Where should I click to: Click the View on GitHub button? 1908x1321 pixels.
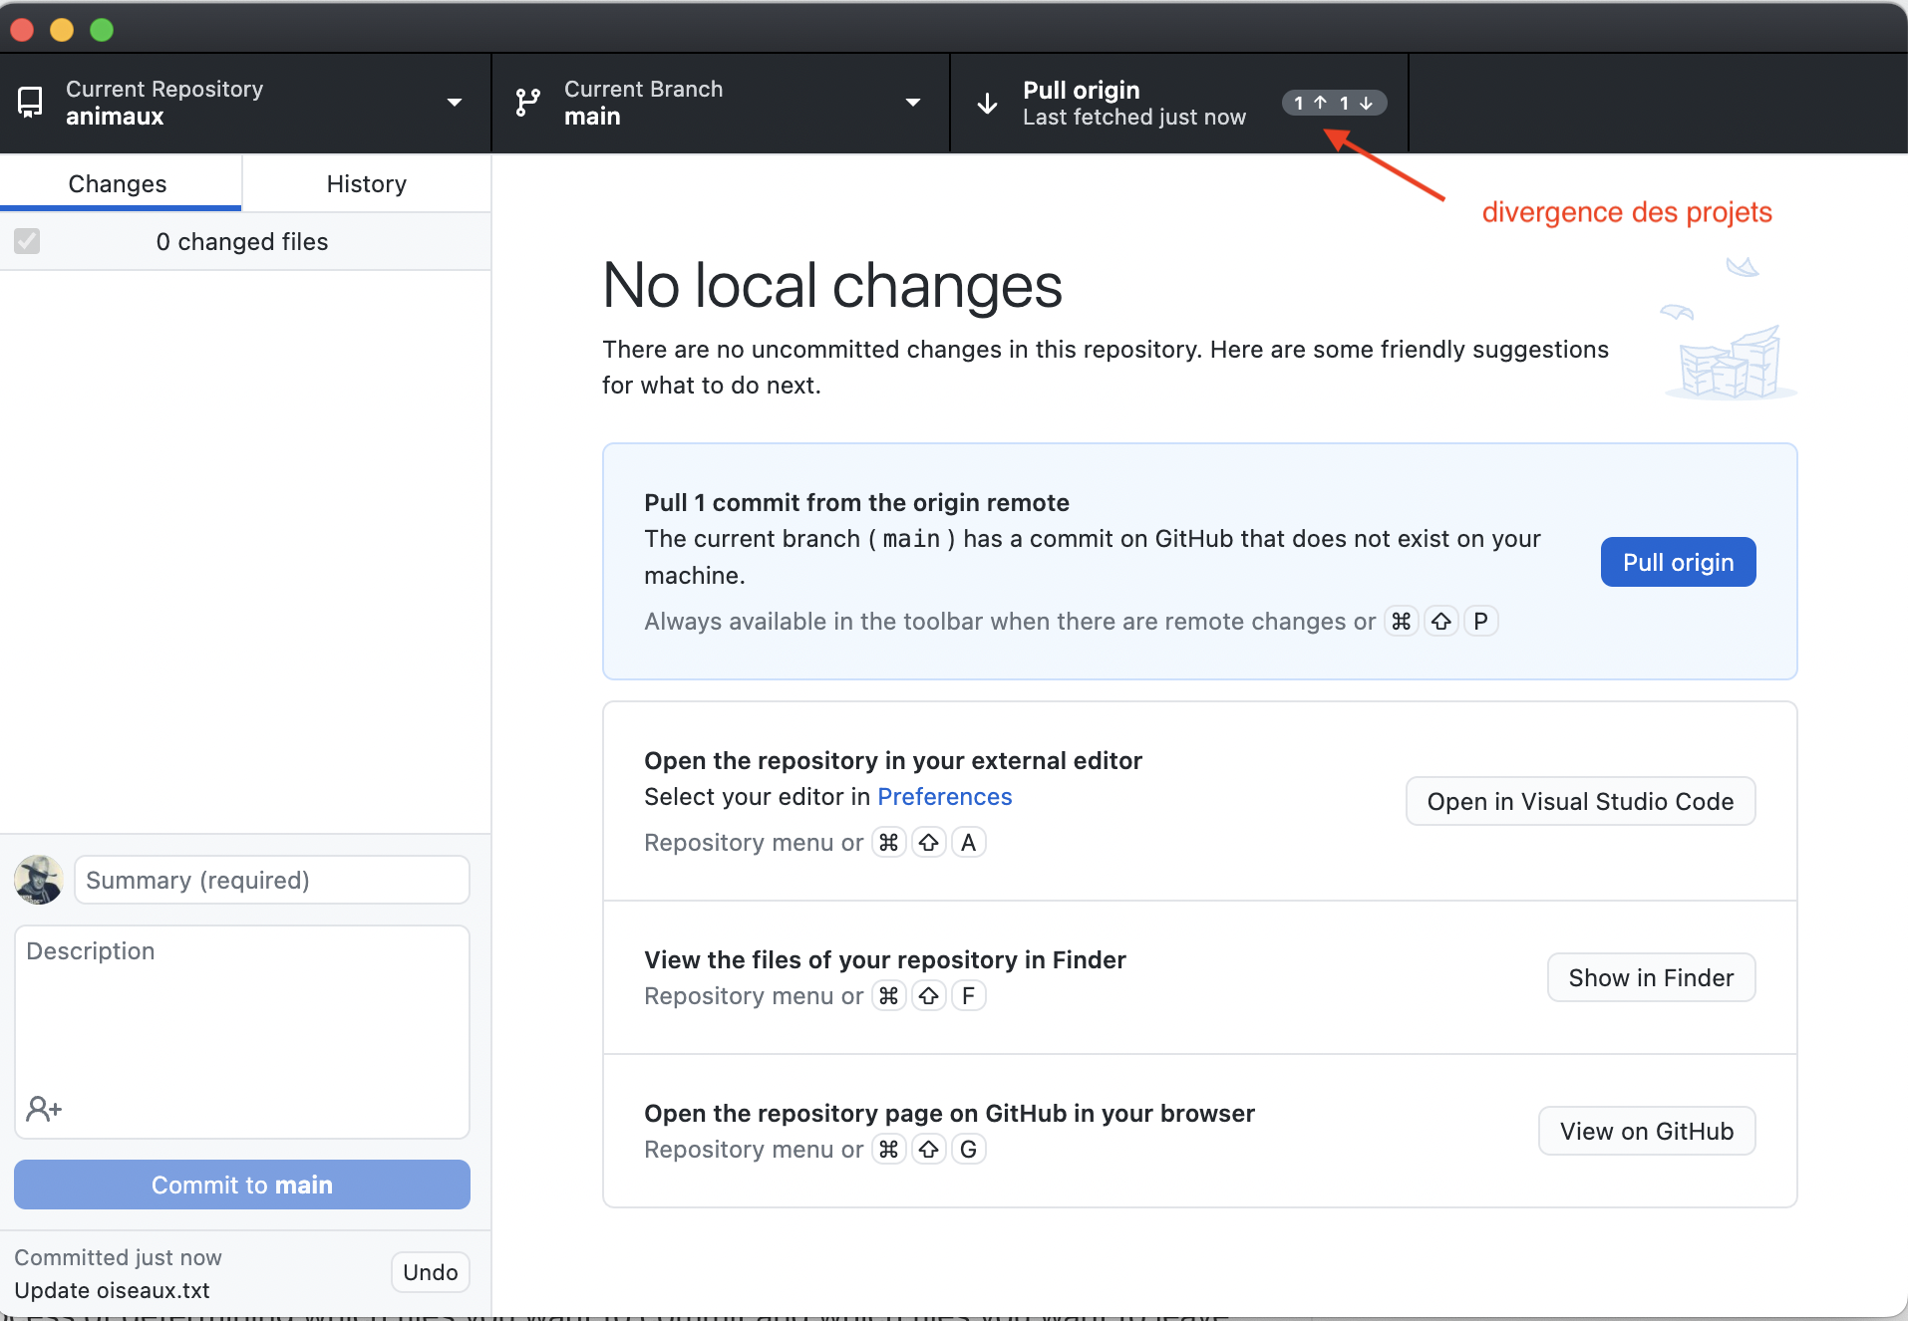coord(1646,1132)
